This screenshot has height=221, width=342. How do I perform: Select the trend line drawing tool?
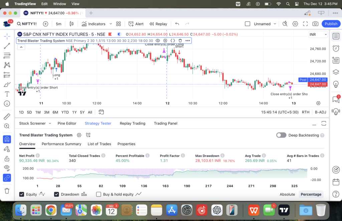pyautogui.click(x=7, y=46)
